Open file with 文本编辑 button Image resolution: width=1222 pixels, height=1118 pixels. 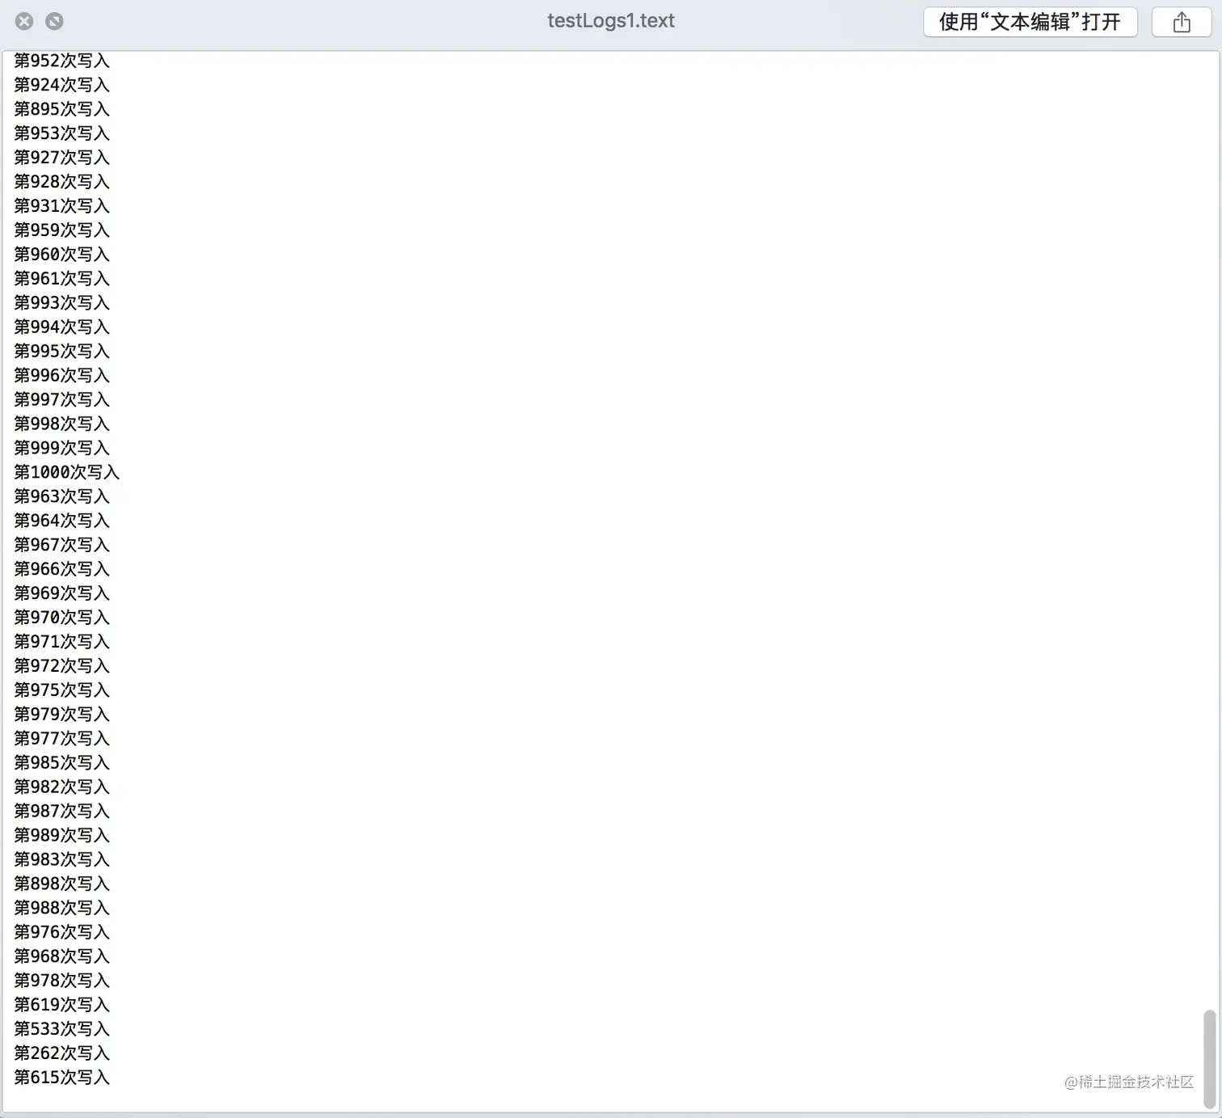point(1030,22)
